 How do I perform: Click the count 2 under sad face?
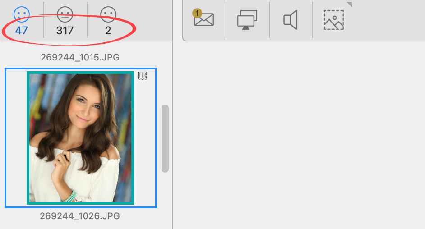(x=108, y=31)
